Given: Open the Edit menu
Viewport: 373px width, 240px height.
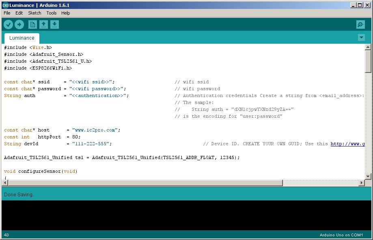Looking at the screenshot, I should click(x=19, y=13).
